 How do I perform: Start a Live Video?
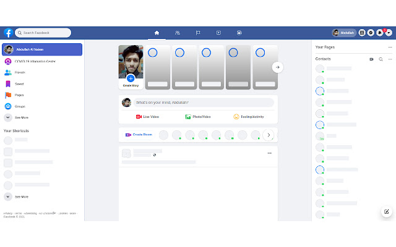click(147, 117)
